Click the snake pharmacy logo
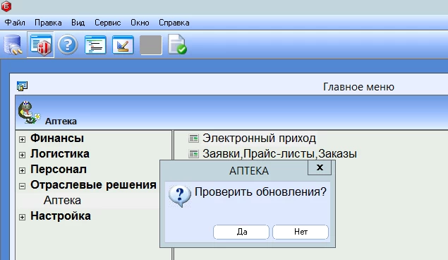448x260 pixels. (x=29, y=112)
